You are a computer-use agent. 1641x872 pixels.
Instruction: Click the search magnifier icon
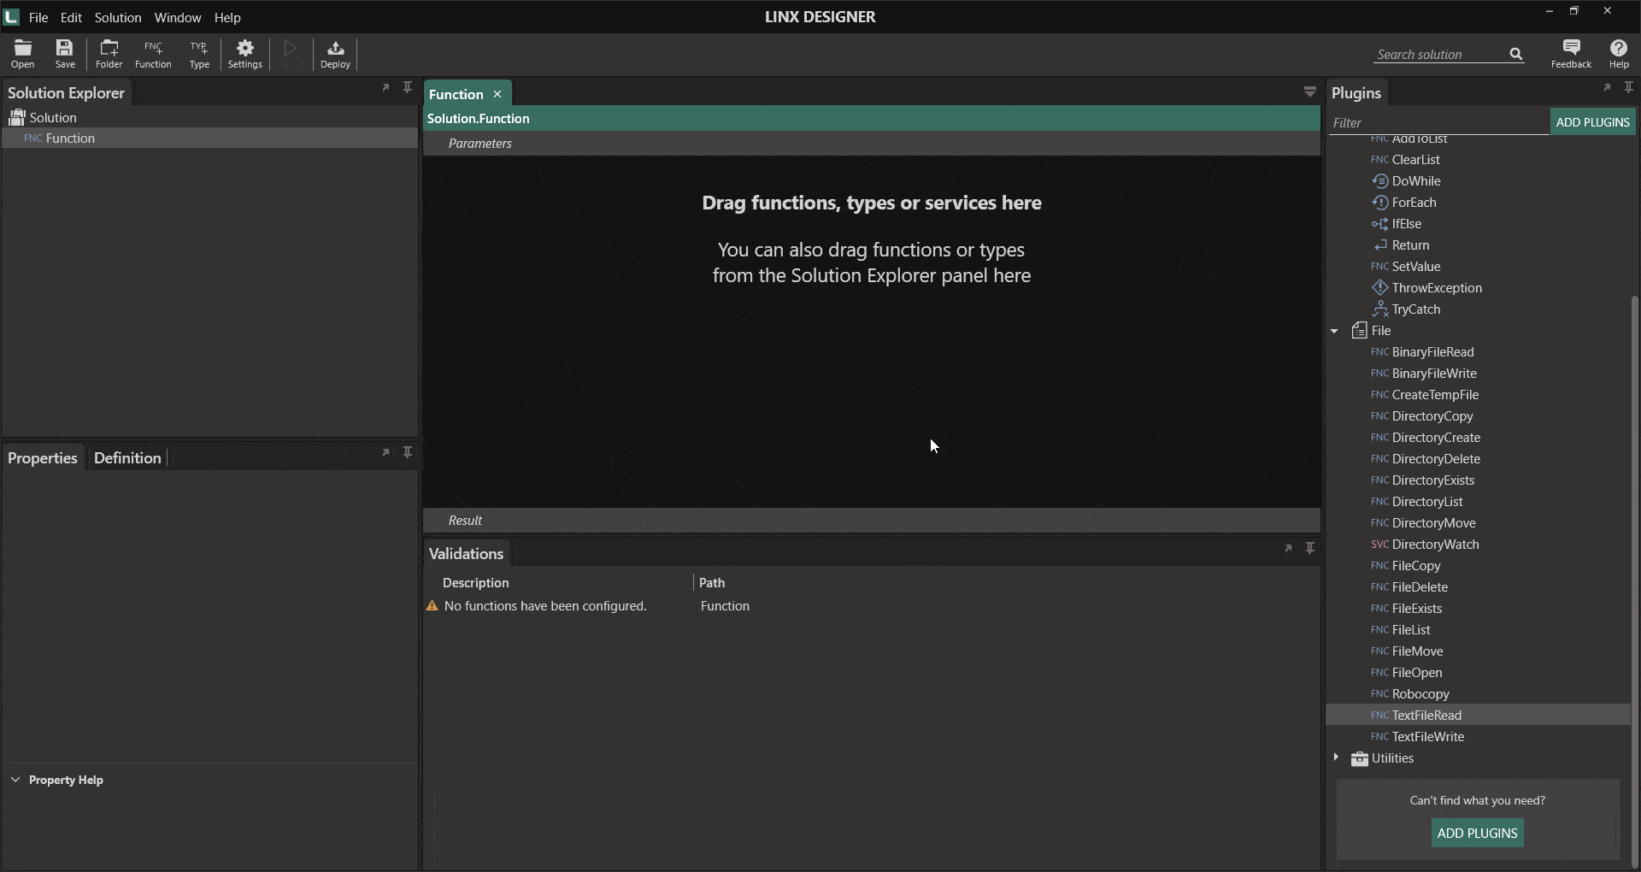pos(1516,54)
